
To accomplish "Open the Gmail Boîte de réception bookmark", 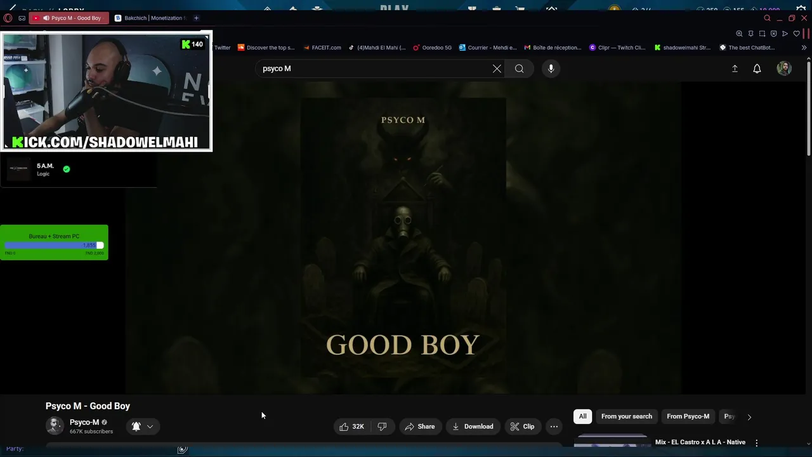I will (553, 48).
